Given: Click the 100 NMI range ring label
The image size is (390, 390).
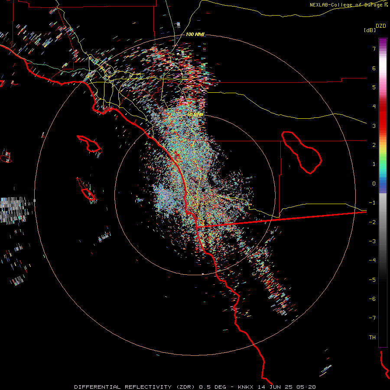Looking at the screenshot, I should 195,34.
